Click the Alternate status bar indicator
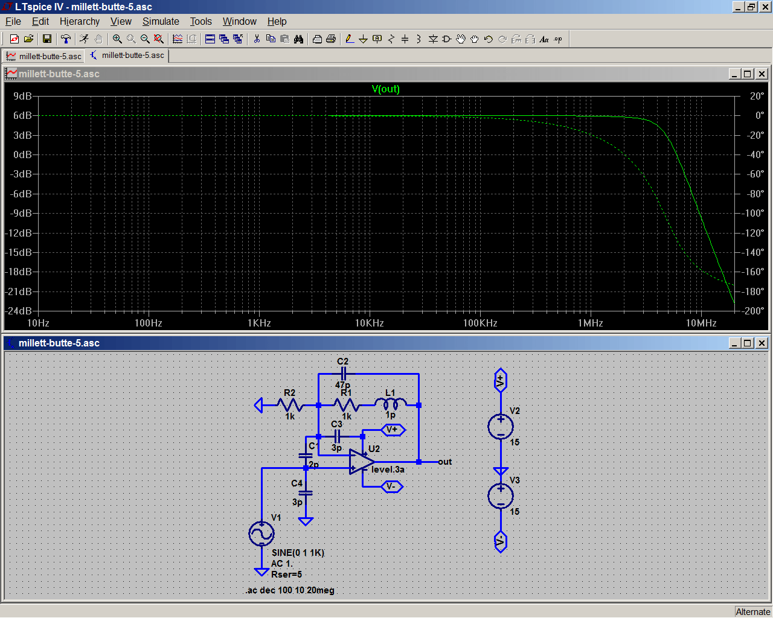The height and width of the screenshot is (618, 773). (x=753, y=611)
